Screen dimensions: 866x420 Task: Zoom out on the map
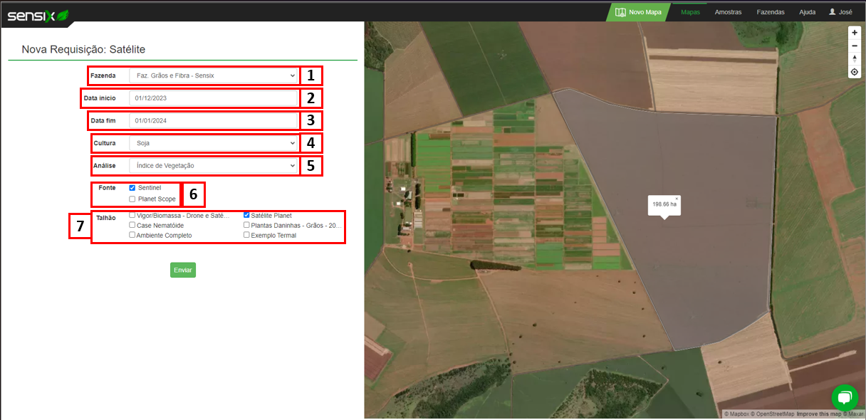pyautogui.click(x=855, y=46)
